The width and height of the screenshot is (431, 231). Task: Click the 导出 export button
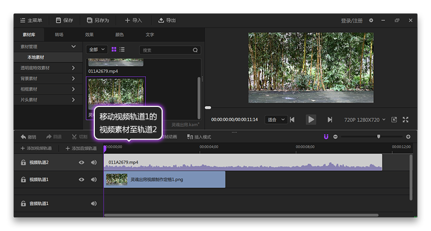pyautogui.click(x=167, y=20)
